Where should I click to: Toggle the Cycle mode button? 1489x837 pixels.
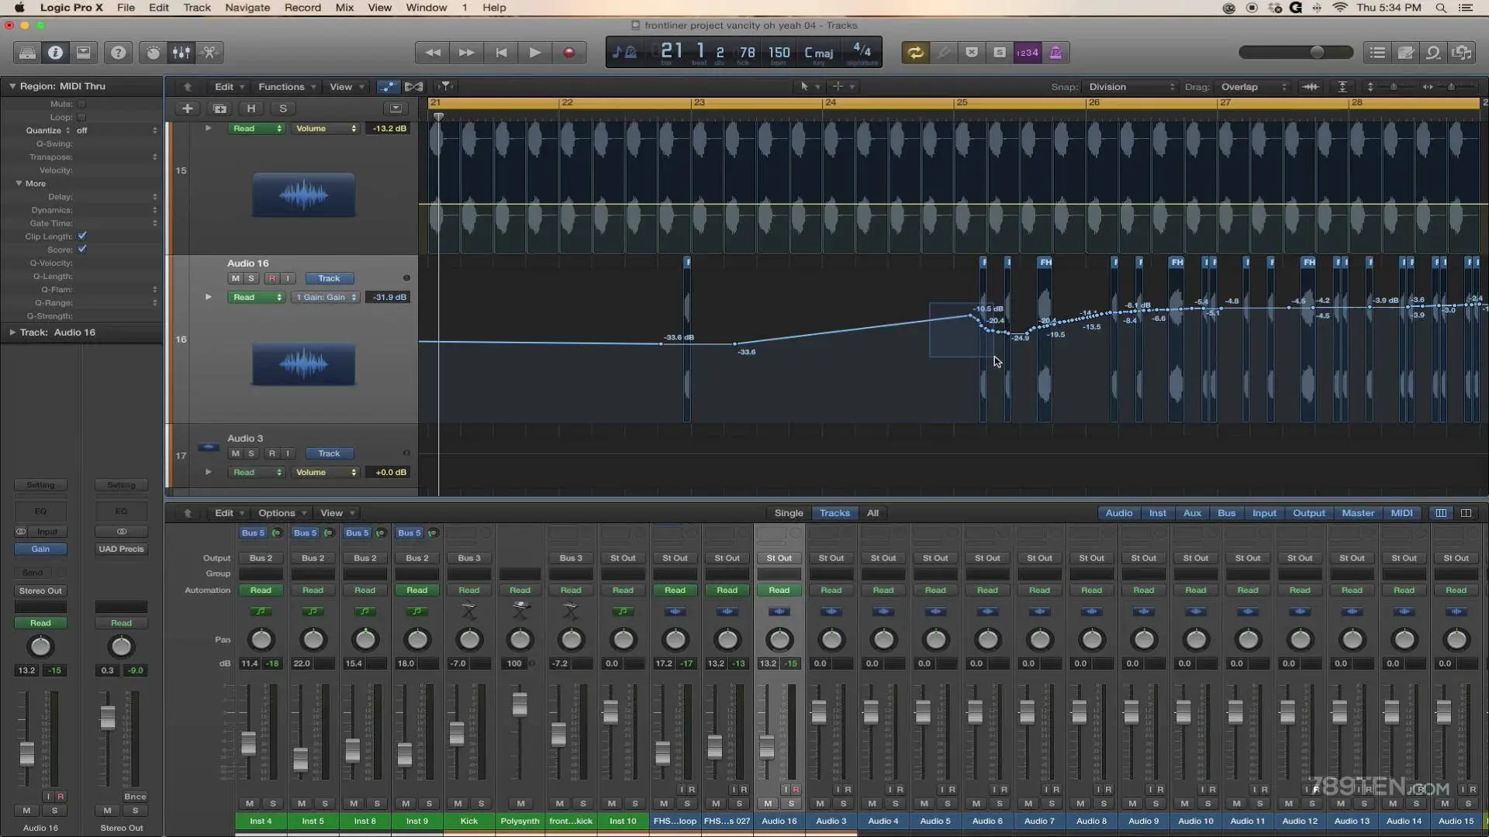pyautogui.click(x=915, y=53)
